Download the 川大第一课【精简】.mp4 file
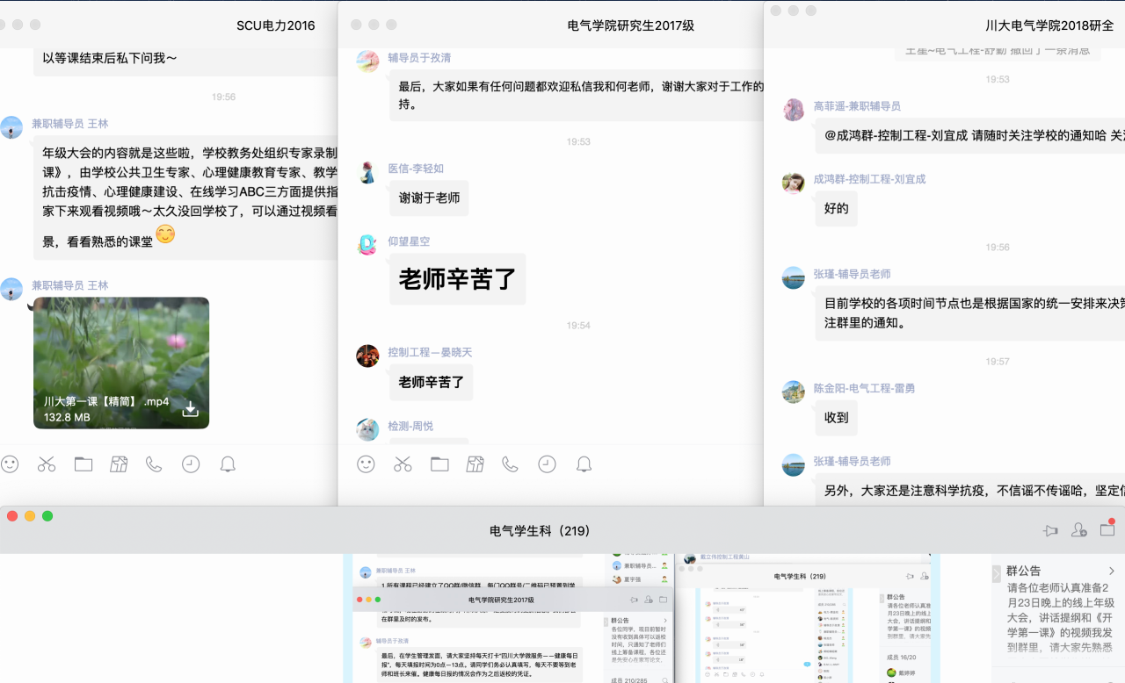This screenshot has width=1125, height=683. tap(190, 409)
